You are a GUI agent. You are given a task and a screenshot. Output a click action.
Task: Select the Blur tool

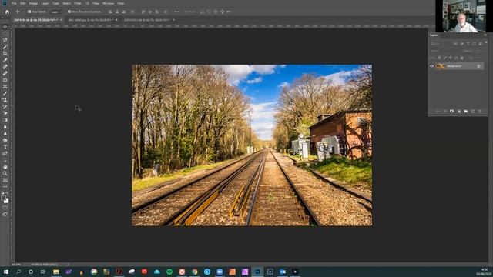click(5, 127)
